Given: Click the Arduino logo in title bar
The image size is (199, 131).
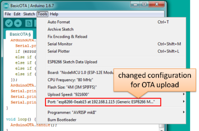Looking at the screenshot, I should tap(6, 6).
